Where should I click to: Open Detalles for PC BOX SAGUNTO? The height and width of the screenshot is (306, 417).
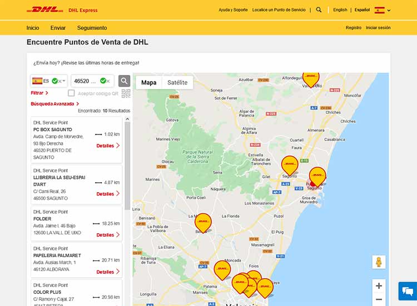[x=108, y=146]
